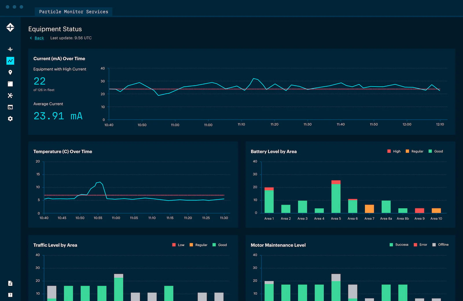This screenshot has width=463, height=301.
Task: Click the red Low traffic legend swatch
Action: point(174,245)
